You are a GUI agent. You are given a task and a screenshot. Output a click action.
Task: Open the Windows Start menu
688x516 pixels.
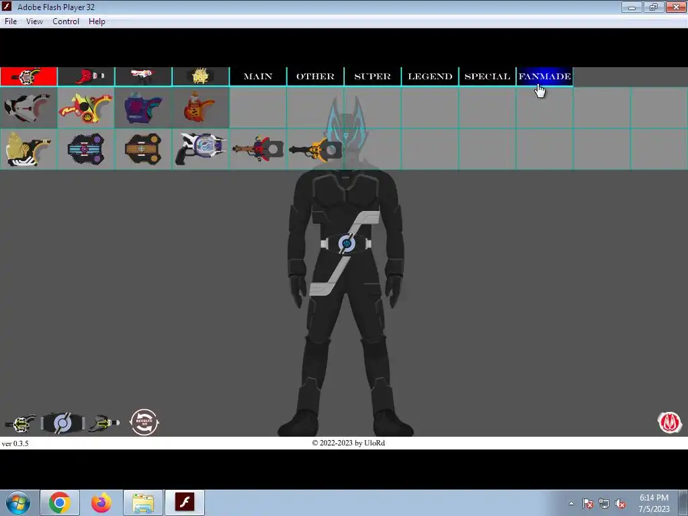coord(18,503)
